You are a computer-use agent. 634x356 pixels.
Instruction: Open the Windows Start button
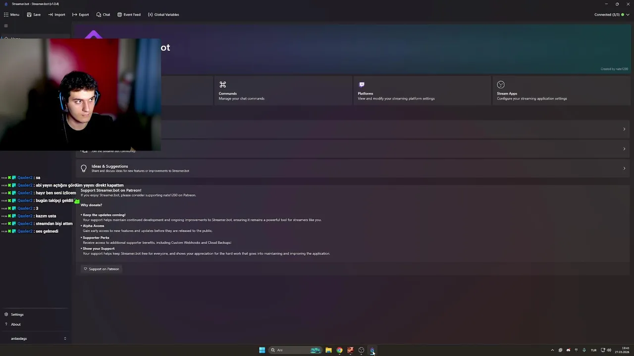[x=262, y=350]
